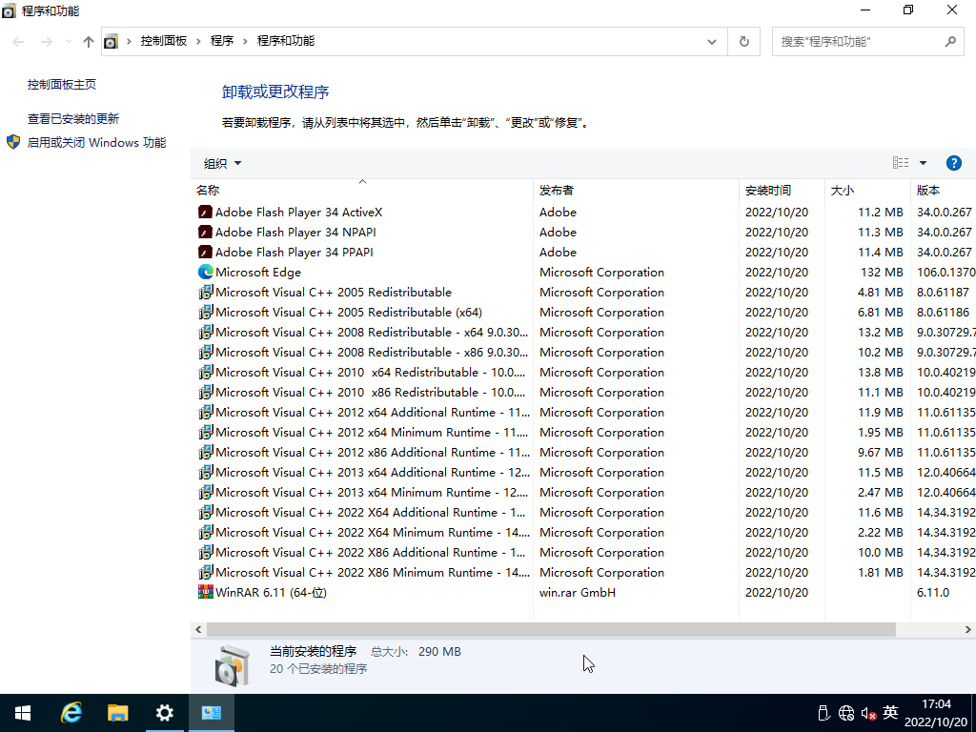976x732 pixels.
Task: Click the horizontal scrollbar thumb
Action: 551,630
